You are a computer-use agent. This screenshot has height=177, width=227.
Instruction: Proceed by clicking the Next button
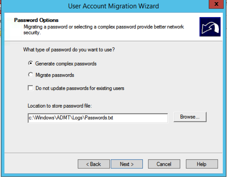(127, 164)
